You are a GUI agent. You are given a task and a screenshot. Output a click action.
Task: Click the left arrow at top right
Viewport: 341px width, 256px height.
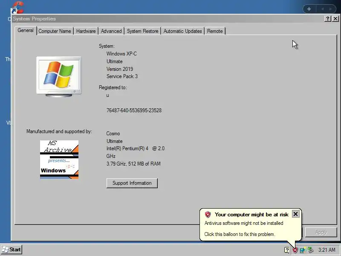pyautogui.click(x=323, y=9)
